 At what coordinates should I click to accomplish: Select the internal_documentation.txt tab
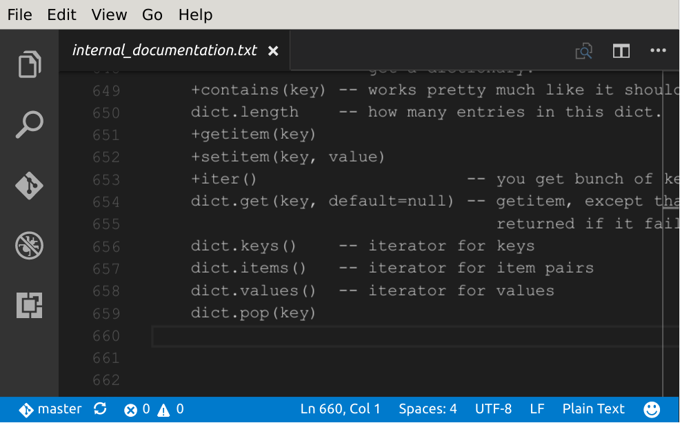(x=164, y=51)
